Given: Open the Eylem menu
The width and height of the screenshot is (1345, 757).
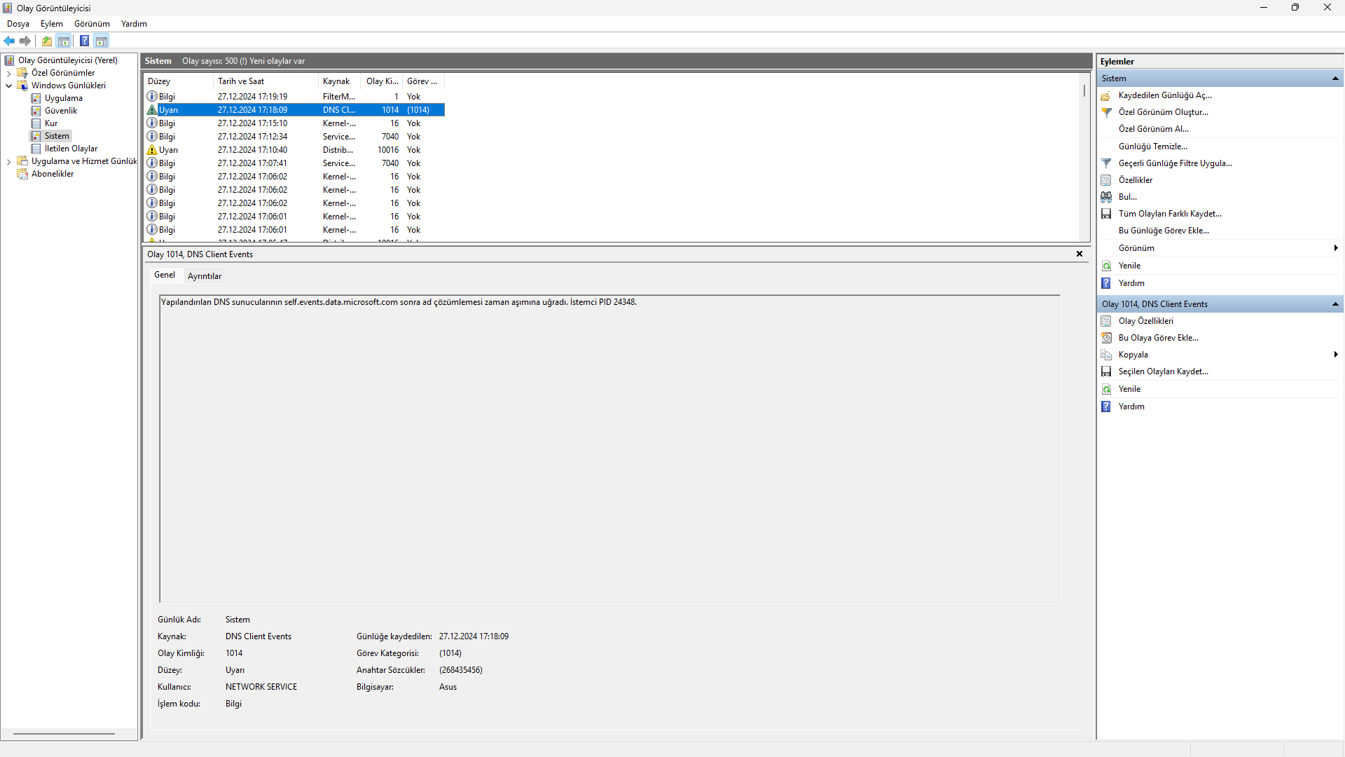Looking at the screenshot, I should (52, 24).
